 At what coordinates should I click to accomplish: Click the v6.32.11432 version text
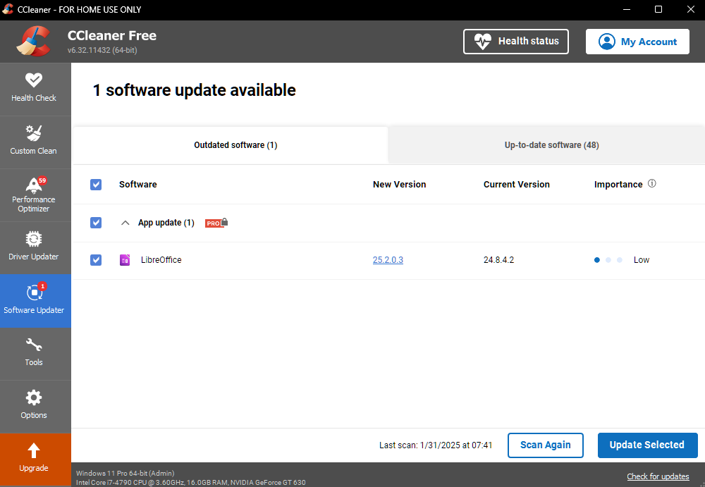click(x=102, y=50)
